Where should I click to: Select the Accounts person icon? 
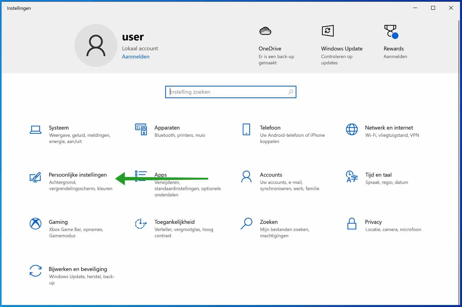[246, 177]
